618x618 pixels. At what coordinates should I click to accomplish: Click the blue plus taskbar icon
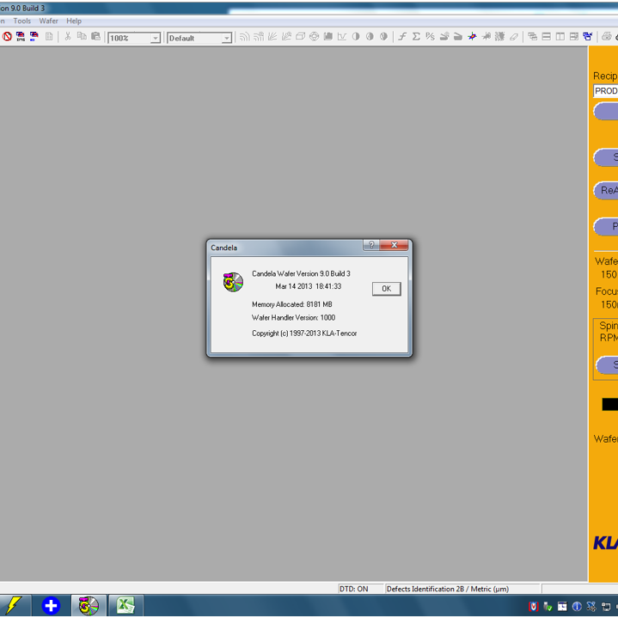[51, 605]
